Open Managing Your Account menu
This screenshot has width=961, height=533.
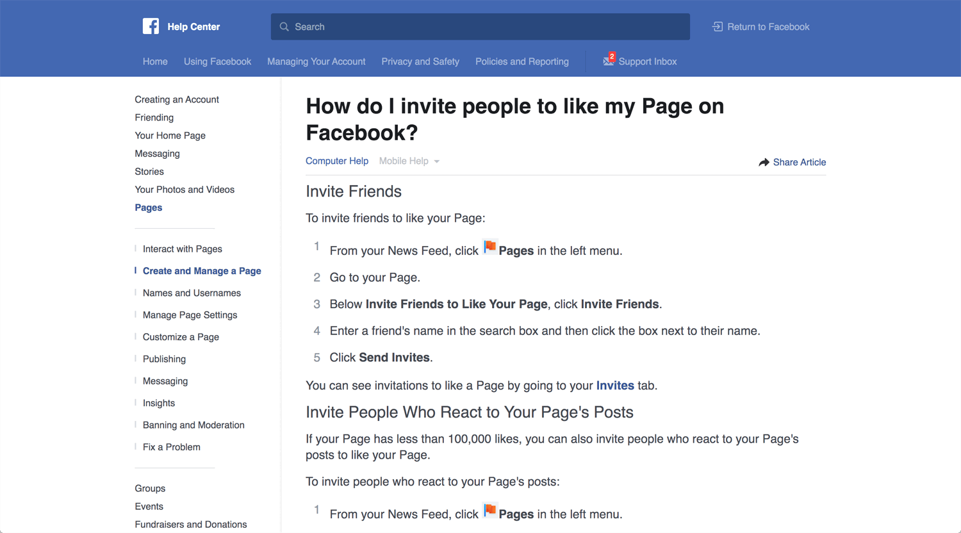(x=316, y=61)
